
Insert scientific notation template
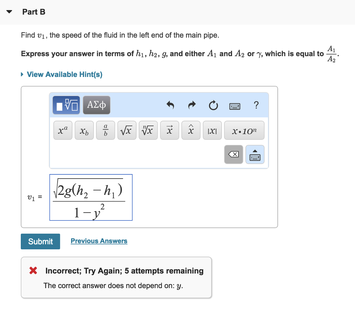point(244,130)
